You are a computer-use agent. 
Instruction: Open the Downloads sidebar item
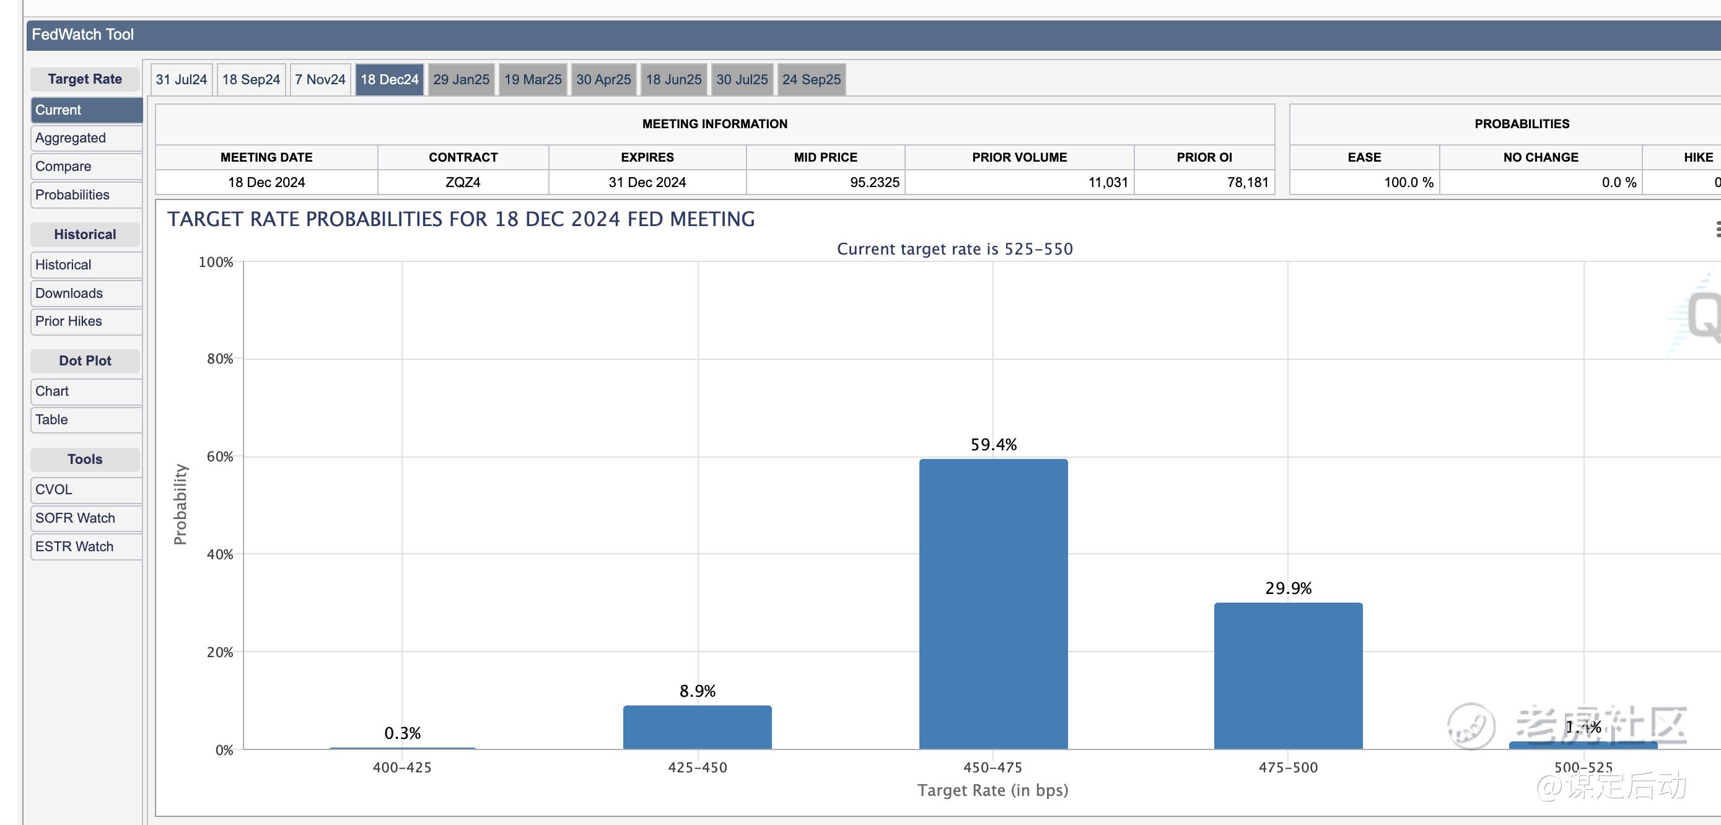(x=87, y=293)
